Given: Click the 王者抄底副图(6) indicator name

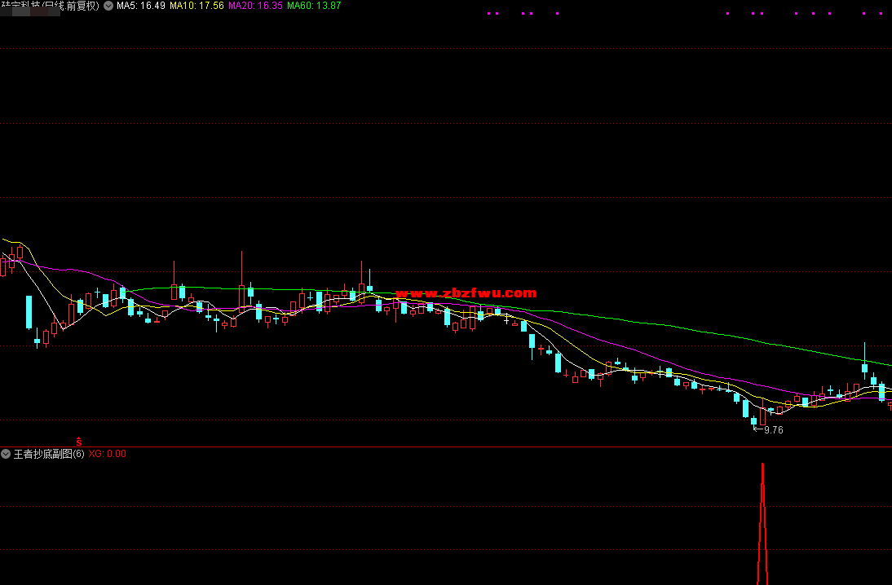Looking at the screenshot, I should coord(49,454).
